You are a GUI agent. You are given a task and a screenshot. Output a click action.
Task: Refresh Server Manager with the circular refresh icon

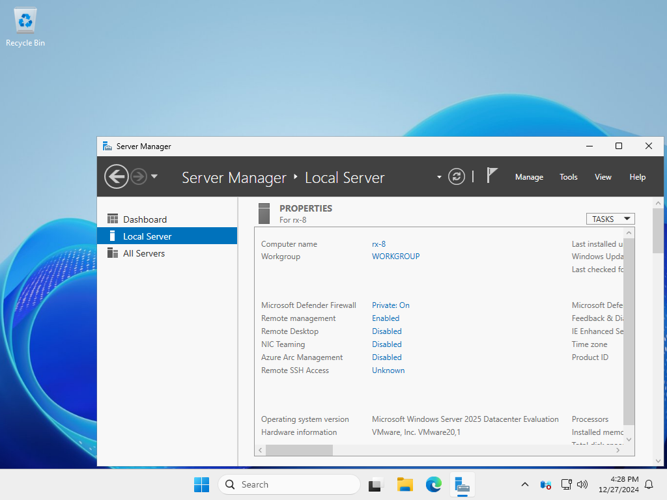click(457, 176)
